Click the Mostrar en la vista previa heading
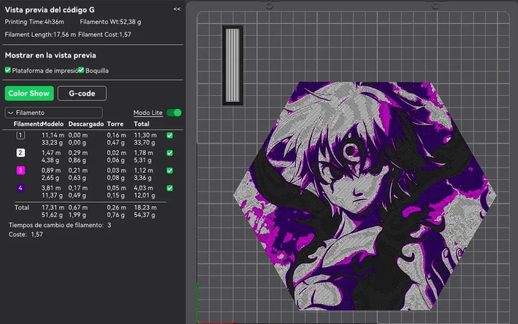This screenshot has height=324, width=518. pos(50,55)
